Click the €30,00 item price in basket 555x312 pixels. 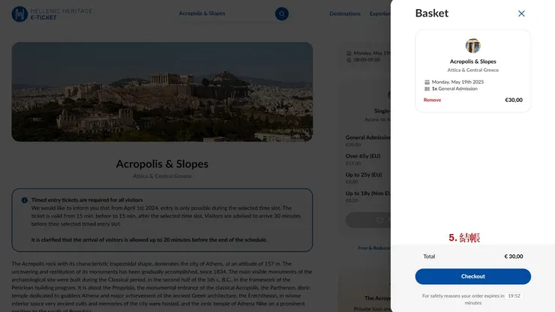coord(513,100)
